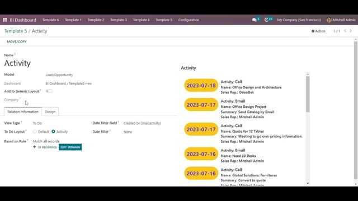Click date badge for Quote for 12 Tables

tap(201, 129)
